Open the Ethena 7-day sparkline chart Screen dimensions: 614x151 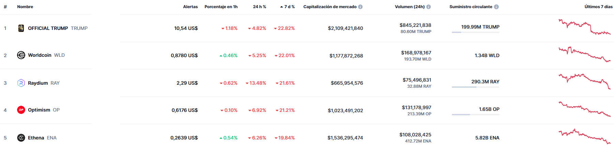(584, 136)
